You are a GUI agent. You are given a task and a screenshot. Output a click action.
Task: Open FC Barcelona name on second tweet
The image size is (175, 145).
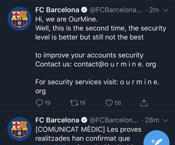tap(57, 120)
